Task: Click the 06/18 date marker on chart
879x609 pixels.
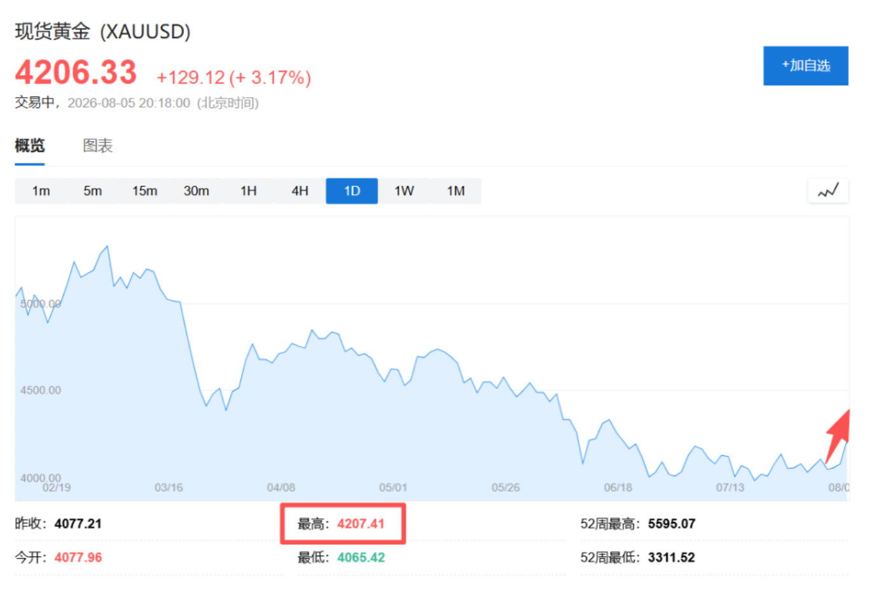Action: [618, 488]
